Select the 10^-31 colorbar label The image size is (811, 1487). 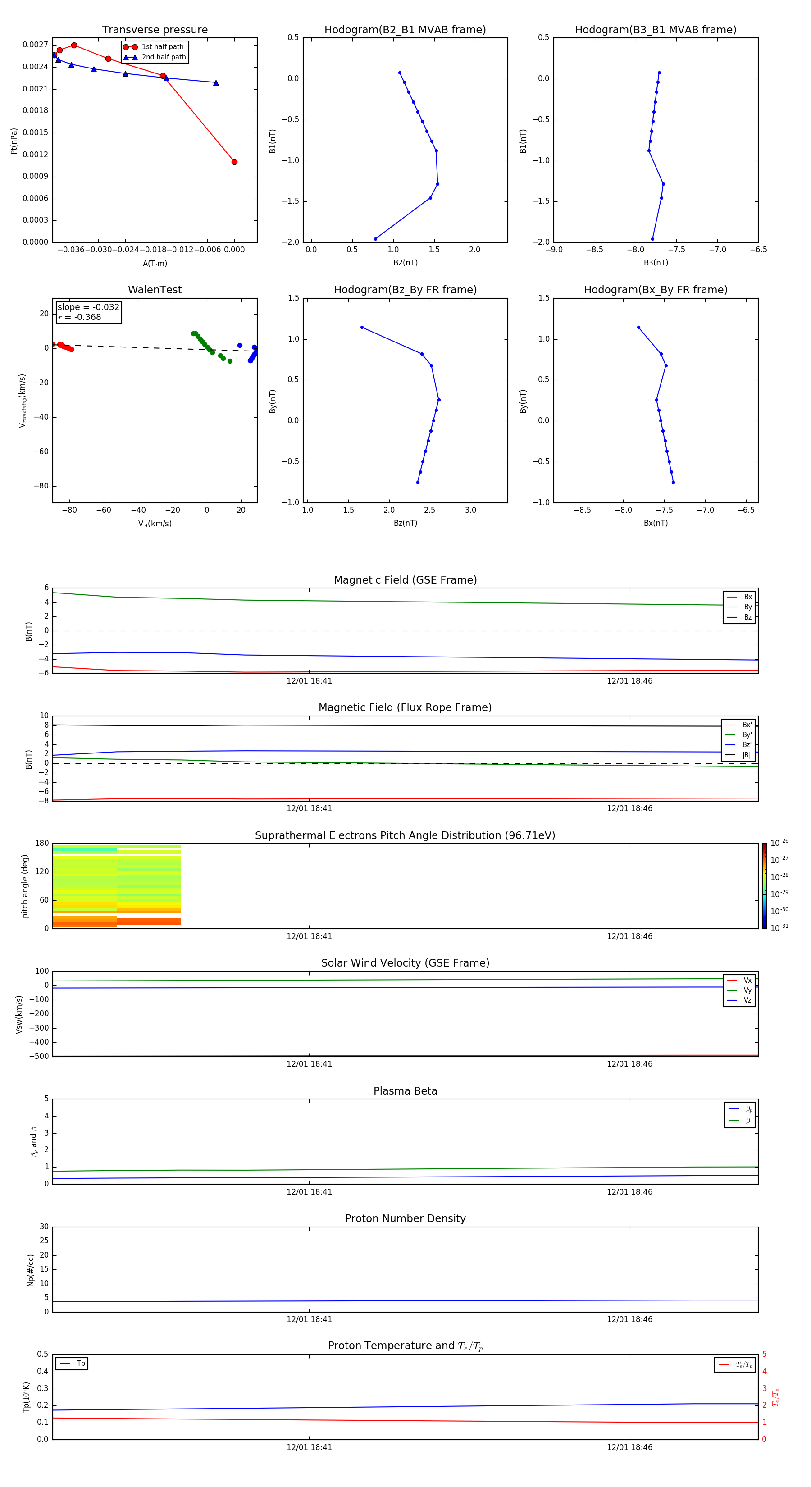[779, 928]
